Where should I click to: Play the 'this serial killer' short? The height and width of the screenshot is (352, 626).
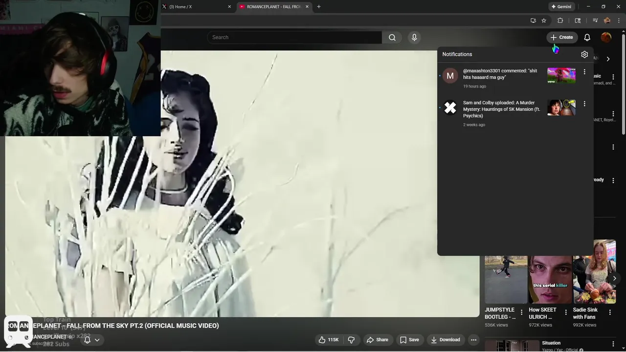pos(550,279)
